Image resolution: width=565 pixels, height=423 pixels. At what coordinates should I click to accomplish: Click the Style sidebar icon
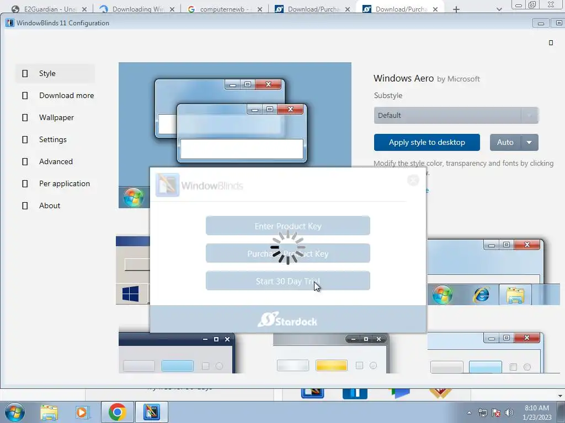pos(25,73)
